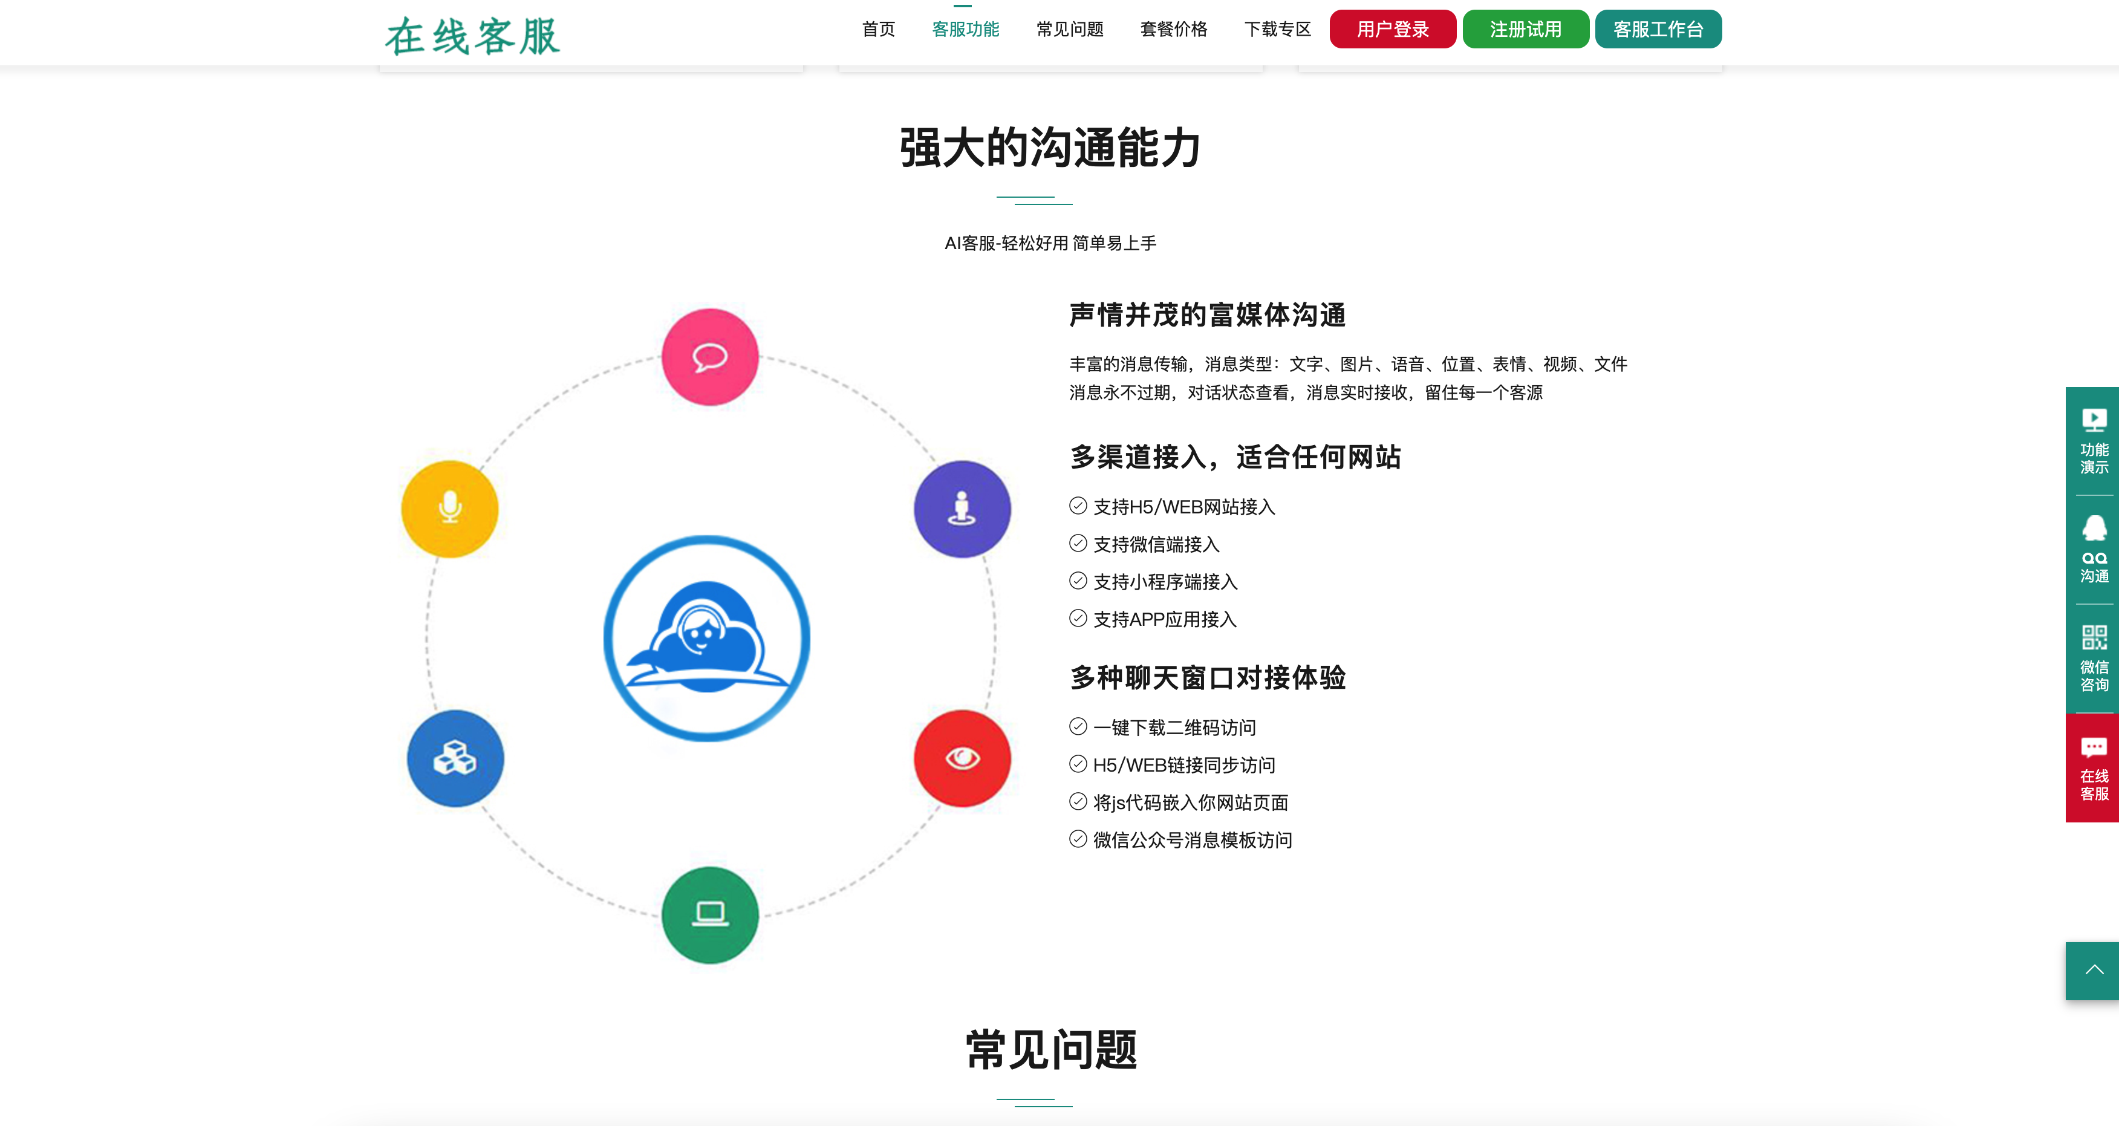Open the 下载专区 nav item

(x=1277, y=29)
